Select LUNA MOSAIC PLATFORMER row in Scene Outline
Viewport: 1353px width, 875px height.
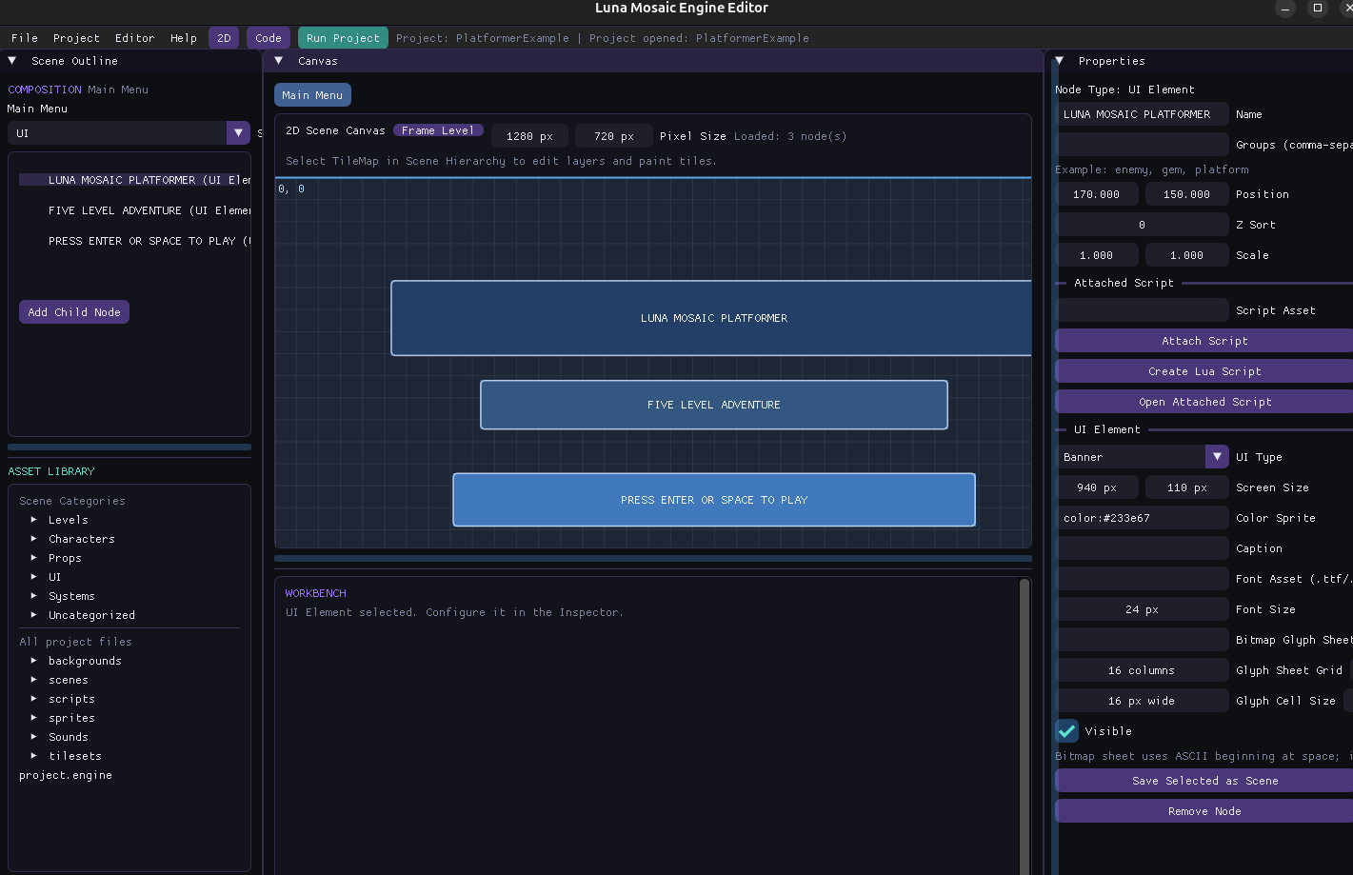135,180
